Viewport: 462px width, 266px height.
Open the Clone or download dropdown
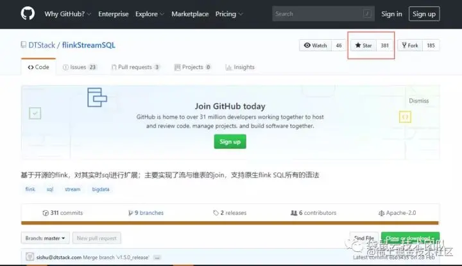click(x=410, y=238)
